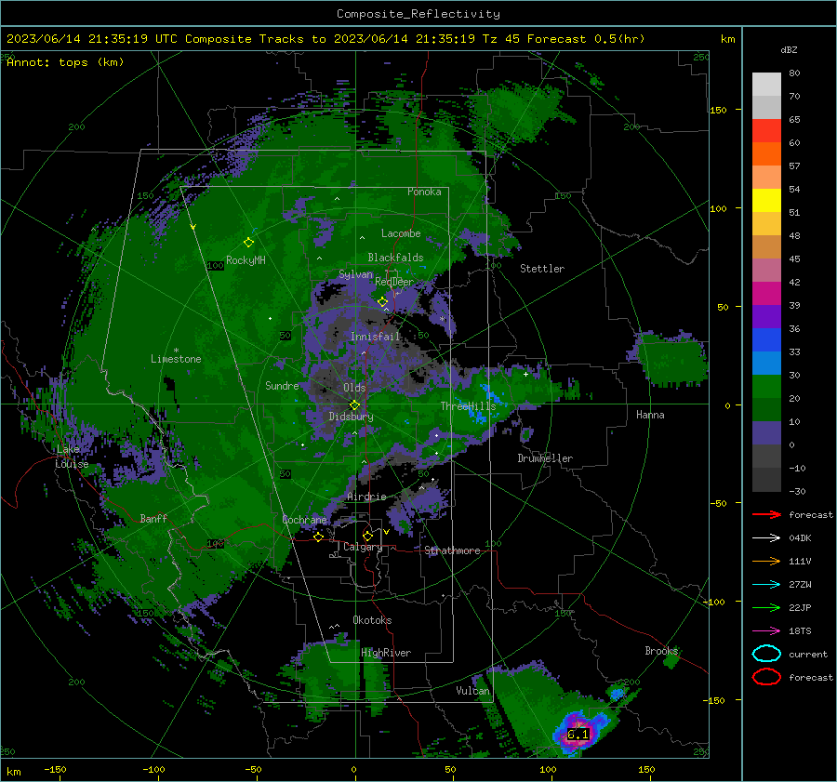The width and height of the screenshot is (837, 782).
Task: Click the yellow diamond marker above Didsbury
Action: coord(354,405)
